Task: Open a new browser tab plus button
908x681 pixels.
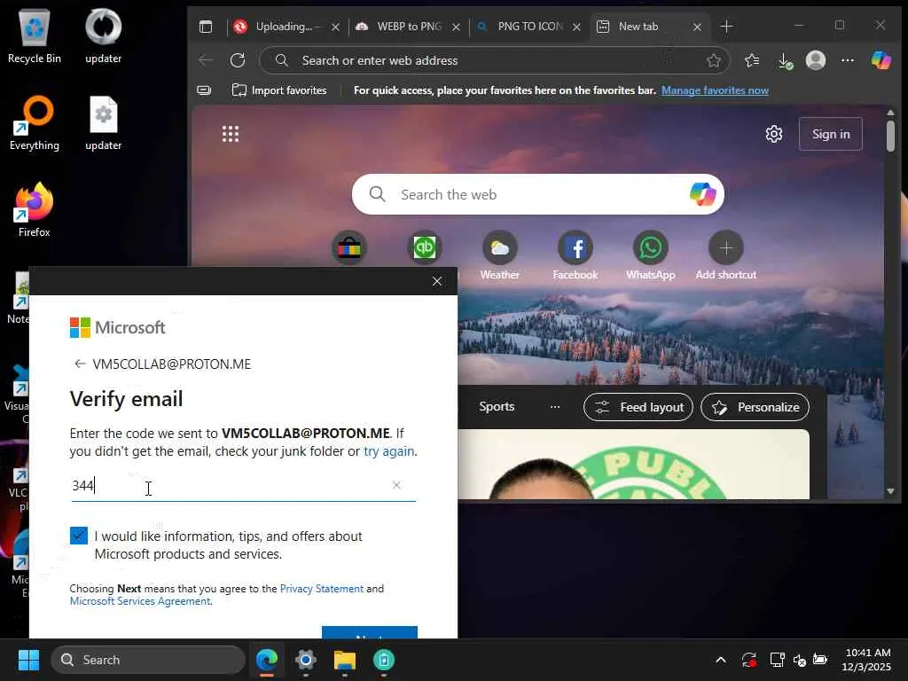Action: click(726, 27)
